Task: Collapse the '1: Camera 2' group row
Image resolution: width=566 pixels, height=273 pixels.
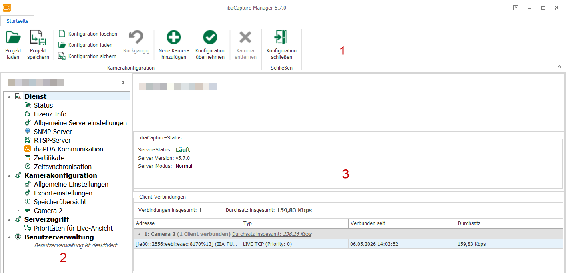Action: coord(139,234)
